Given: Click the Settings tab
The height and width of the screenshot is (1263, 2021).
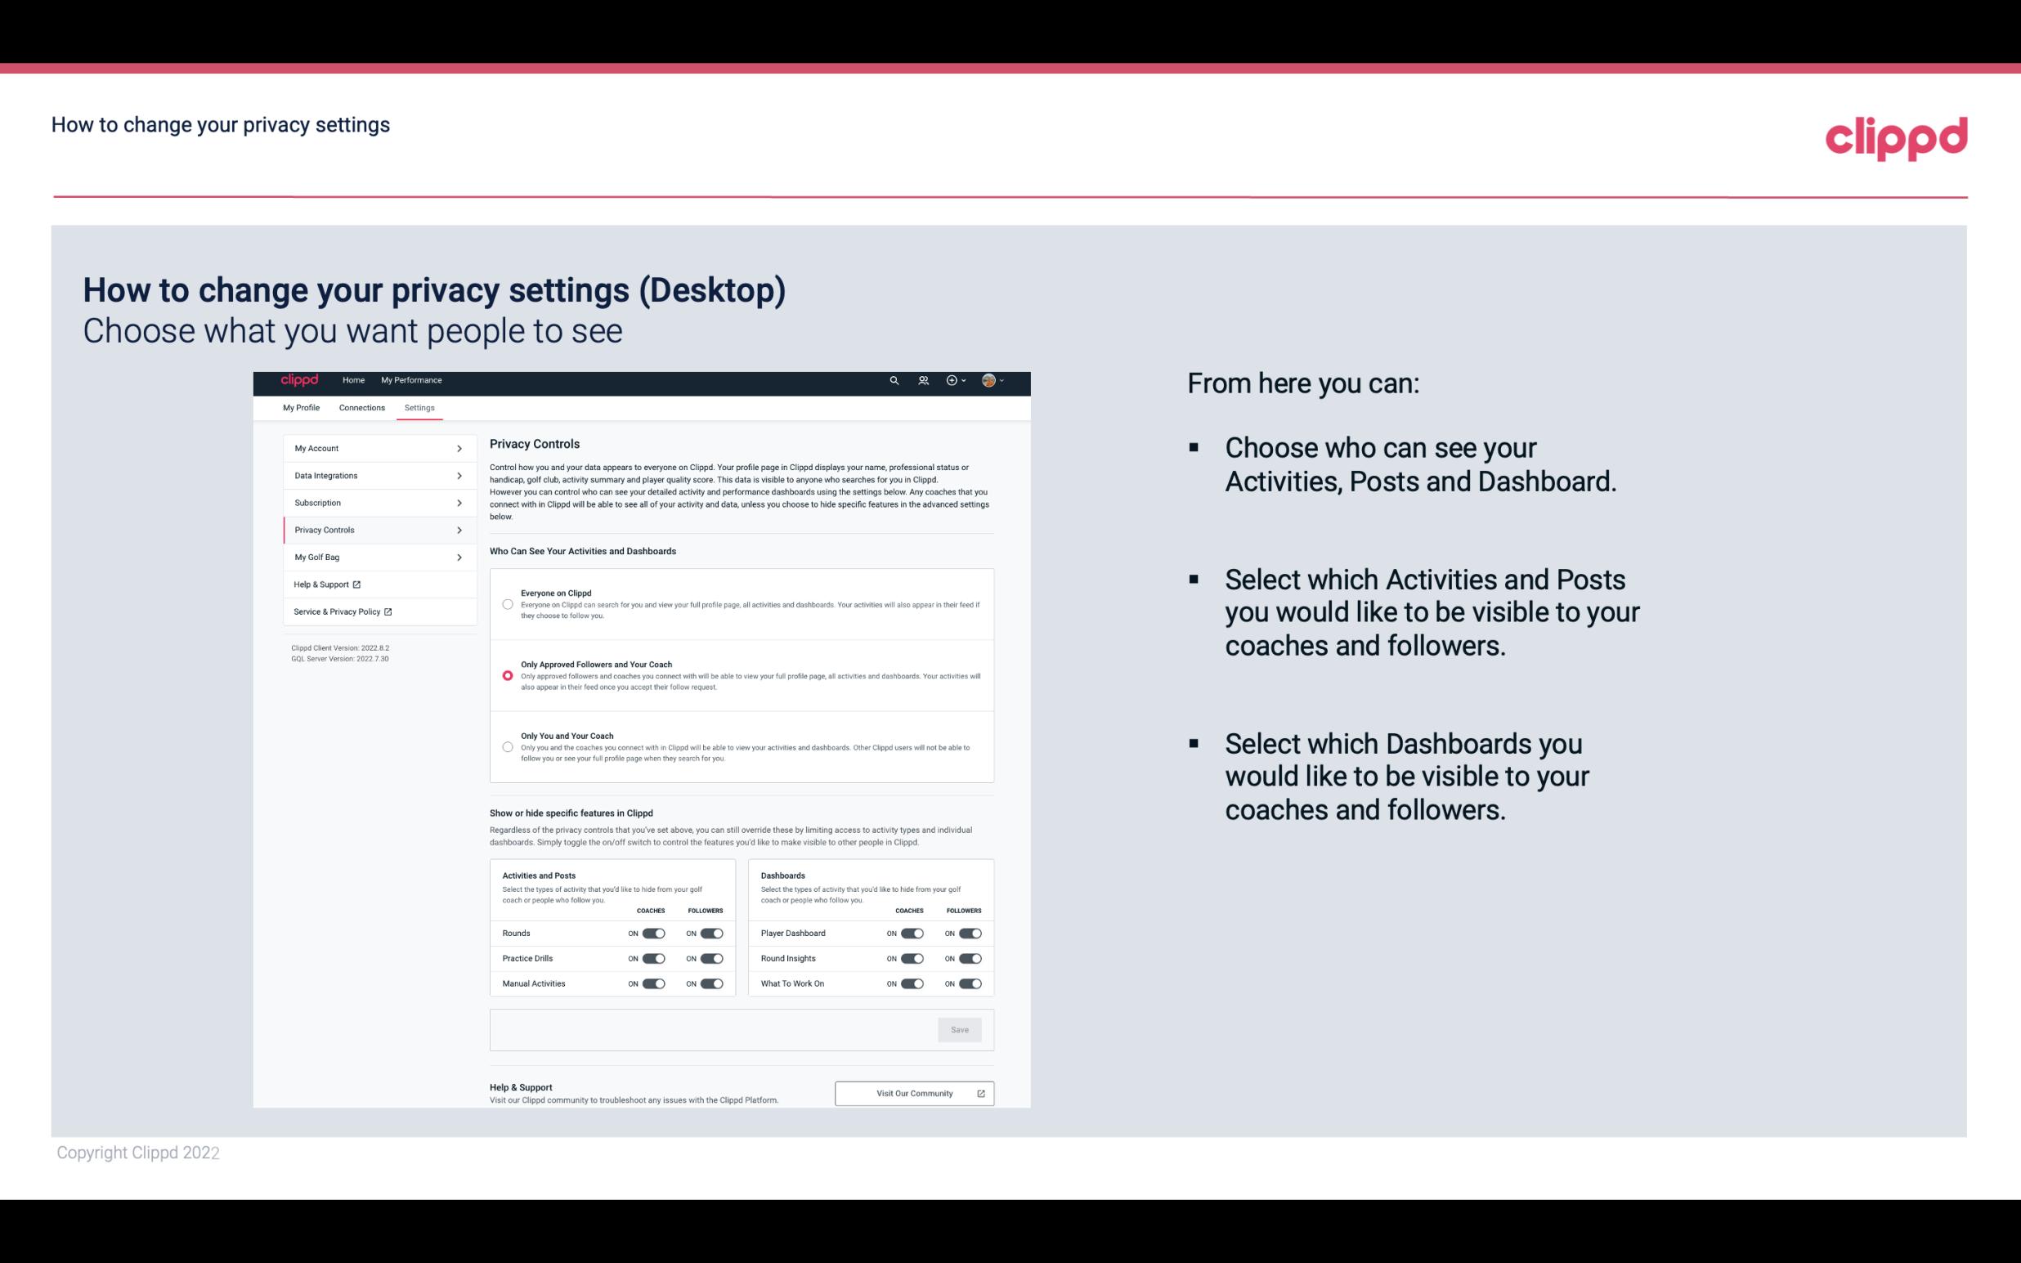Looking at the screenshot, I should tap(419, 407).
